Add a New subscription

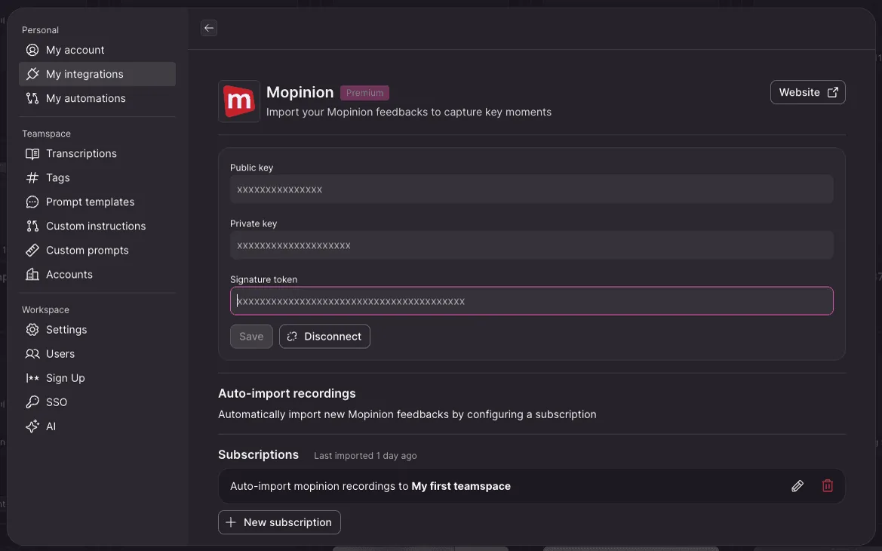280,522
